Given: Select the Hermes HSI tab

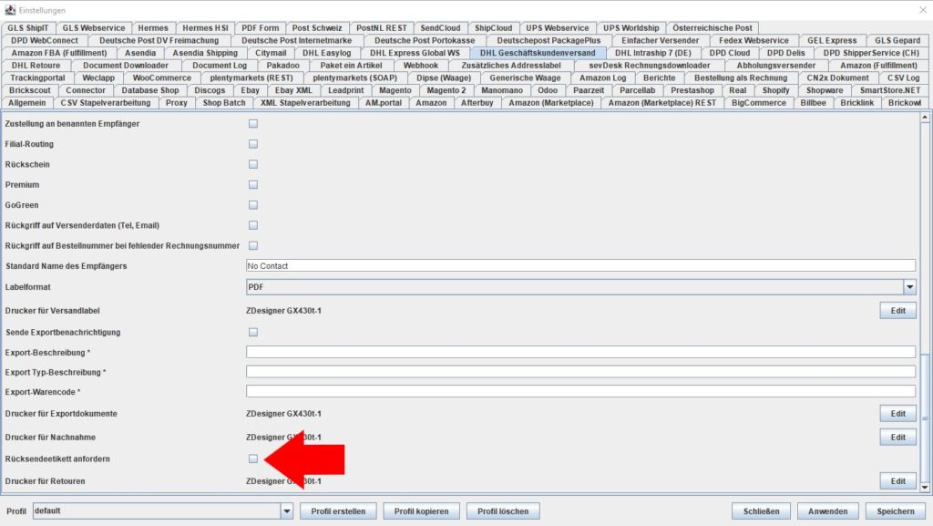Looking at the screenshot, I should coord(205,28).
